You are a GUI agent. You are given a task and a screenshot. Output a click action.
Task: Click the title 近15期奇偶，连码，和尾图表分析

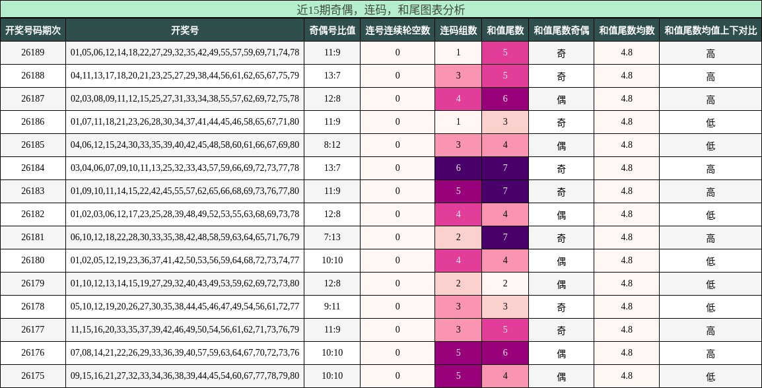click(x=380, y=9)
